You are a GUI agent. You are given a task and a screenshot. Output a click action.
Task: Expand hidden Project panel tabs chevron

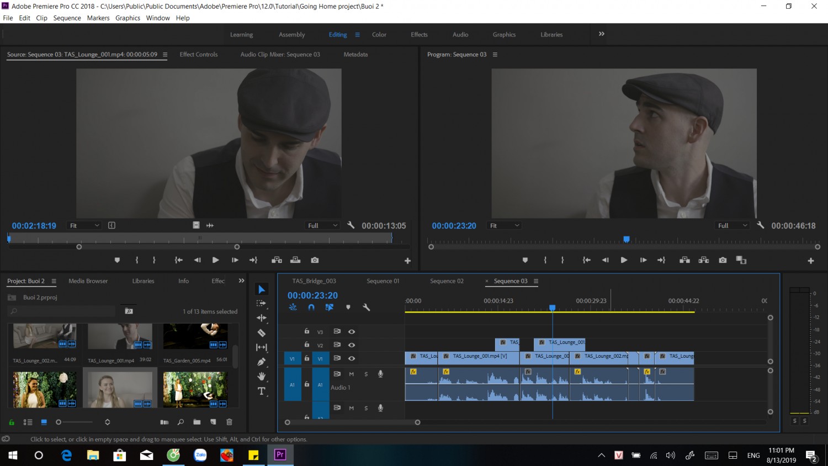[x=241, y=280]
